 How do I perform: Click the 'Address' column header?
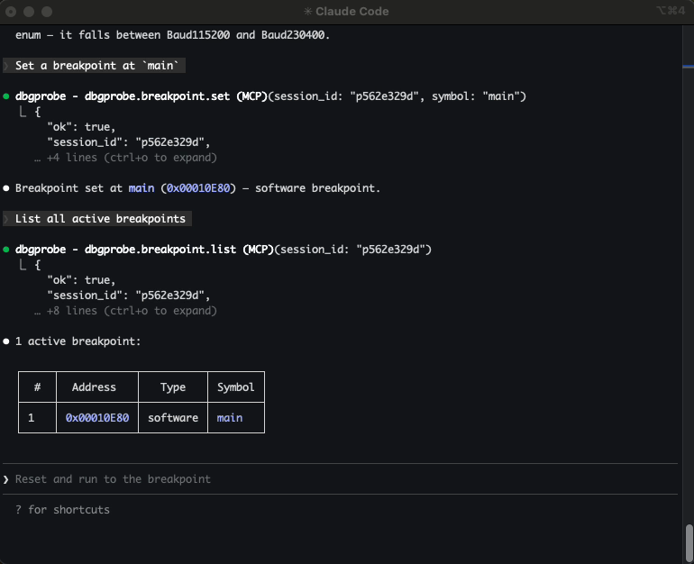pyautogui.click(x=94, y=387)
